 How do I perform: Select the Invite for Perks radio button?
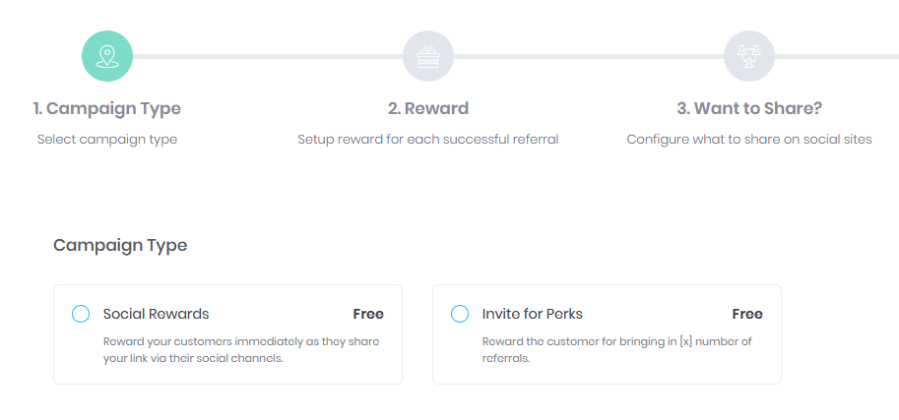pos(460,314)
